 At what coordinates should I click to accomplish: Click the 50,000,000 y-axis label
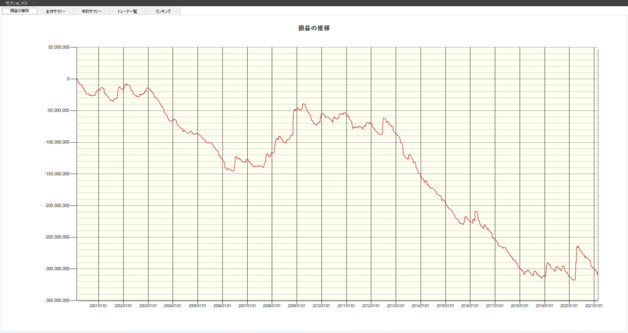tap(59, 47)
